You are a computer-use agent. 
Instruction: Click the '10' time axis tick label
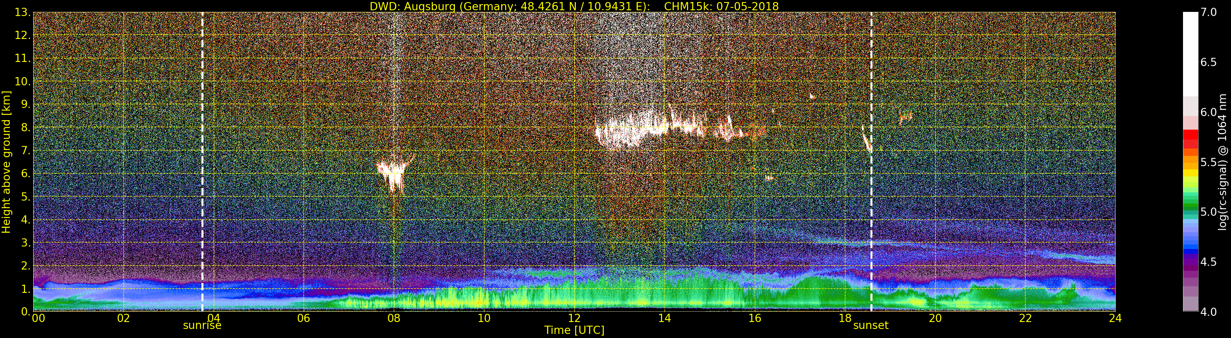[x=484, y=318]
